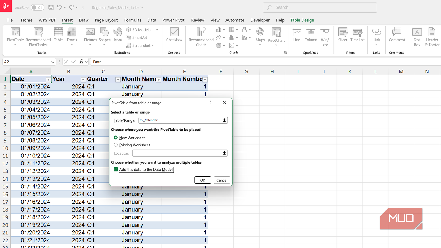The image size is (441, 248).
Task: Open the Quarter column filter dropdown
Action: [118, 80]
